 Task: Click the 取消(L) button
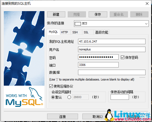click(98, 116)
